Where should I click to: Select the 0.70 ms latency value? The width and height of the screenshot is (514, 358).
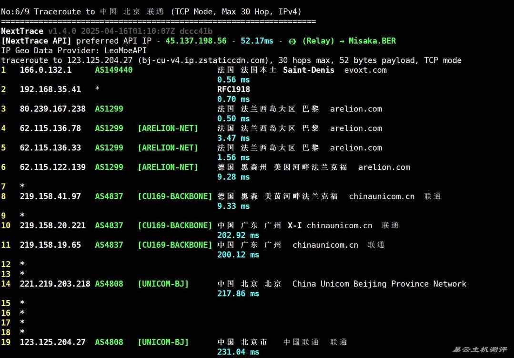[233, 99]
